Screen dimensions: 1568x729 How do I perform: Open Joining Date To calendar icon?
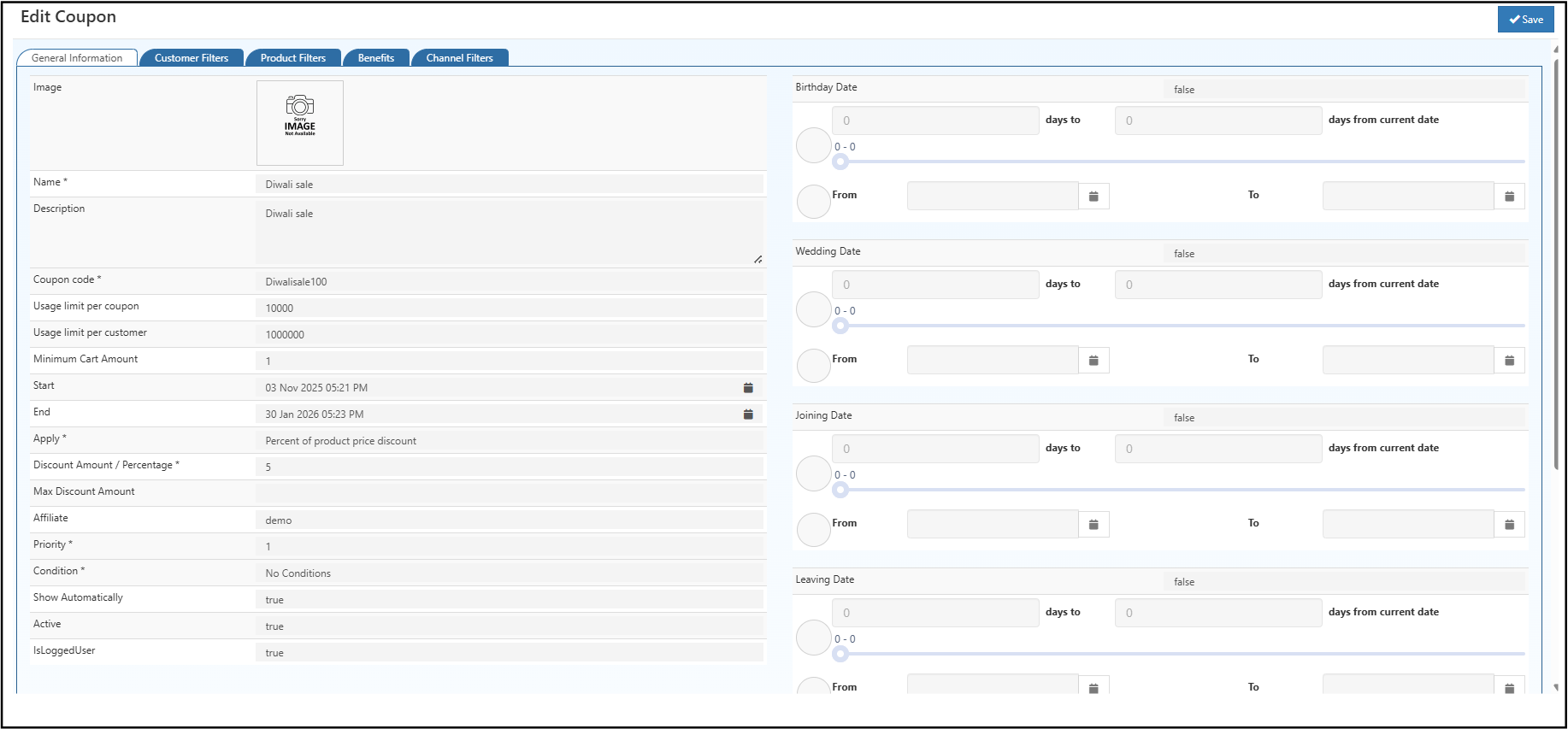(x=1509, y=525)
